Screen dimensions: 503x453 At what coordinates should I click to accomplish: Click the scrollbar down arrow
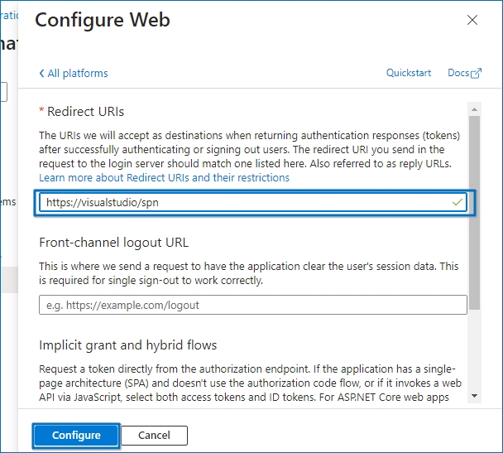point(474,396)
